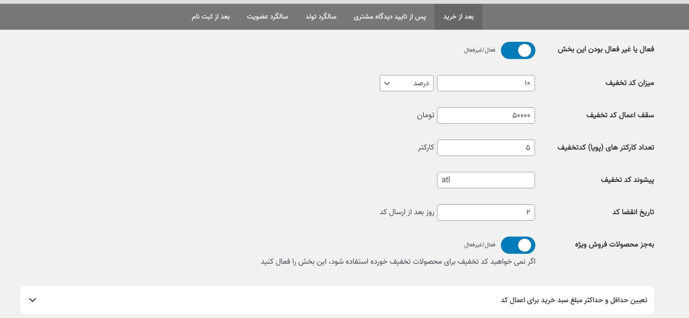Viewport: 689px width, 318px height.
Task: Expand 'تعیین حداقل و حداکثر مبلغ سبد خرید' section
Action: pyautogui.click(x=337, y=300)
